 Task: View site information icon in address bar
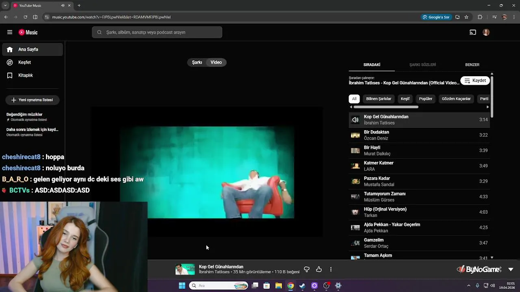(47, 17)
